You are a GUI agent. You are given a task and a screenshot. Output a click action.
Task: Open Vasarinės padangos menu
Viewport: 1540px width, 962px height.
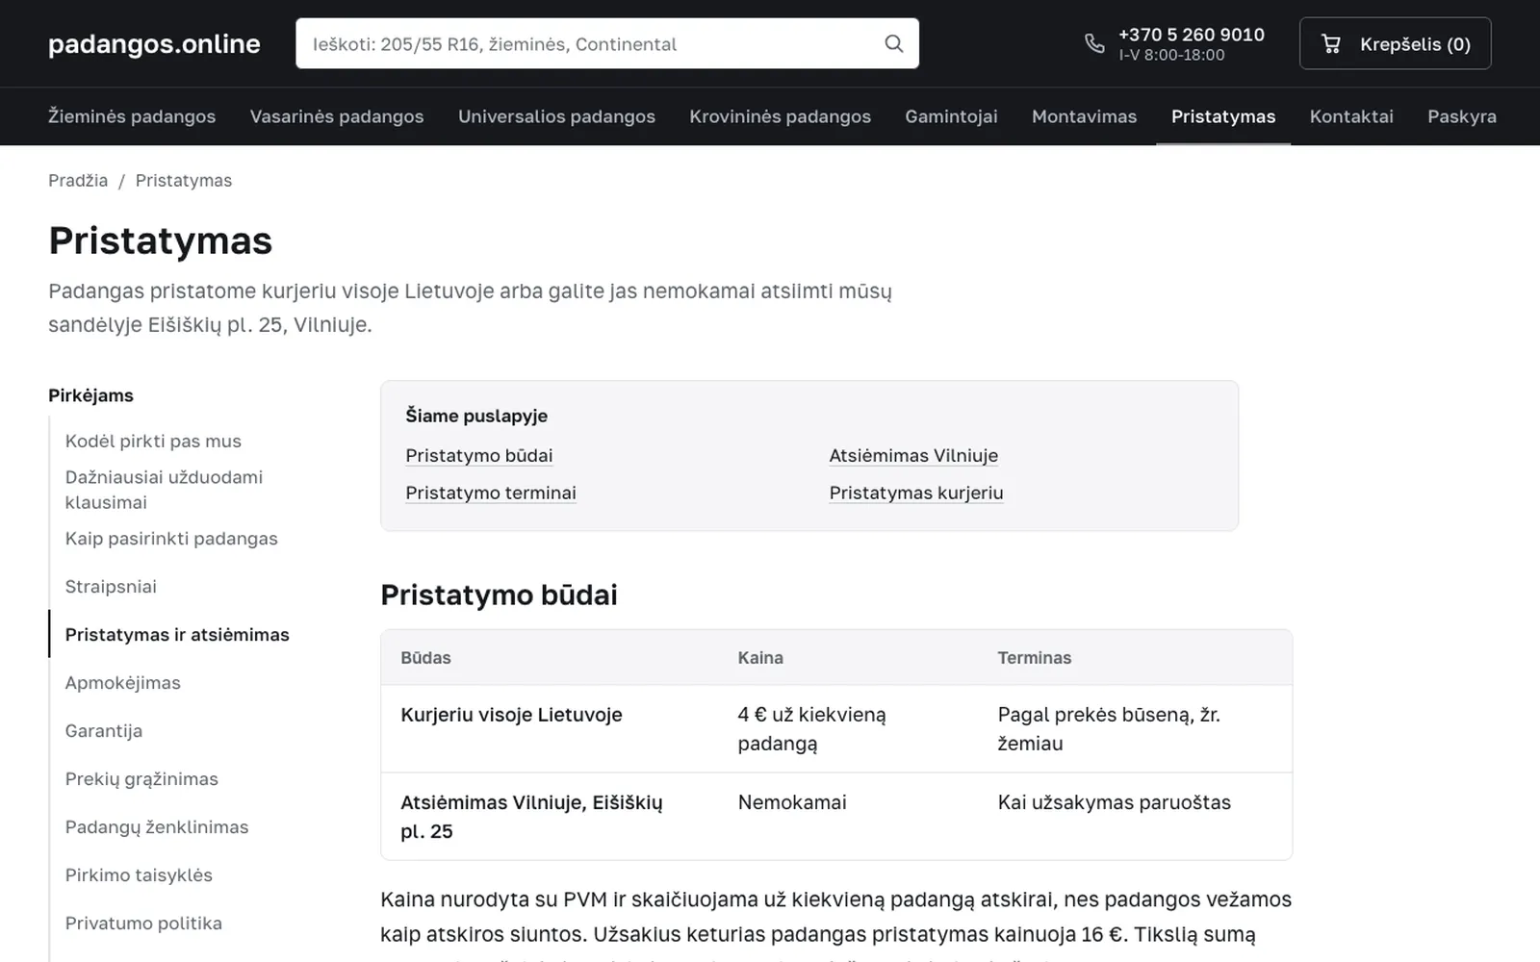337,116
